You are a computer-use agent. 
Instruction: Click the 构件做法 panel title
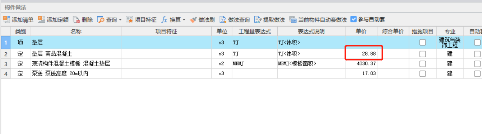[x=15, y=7]
